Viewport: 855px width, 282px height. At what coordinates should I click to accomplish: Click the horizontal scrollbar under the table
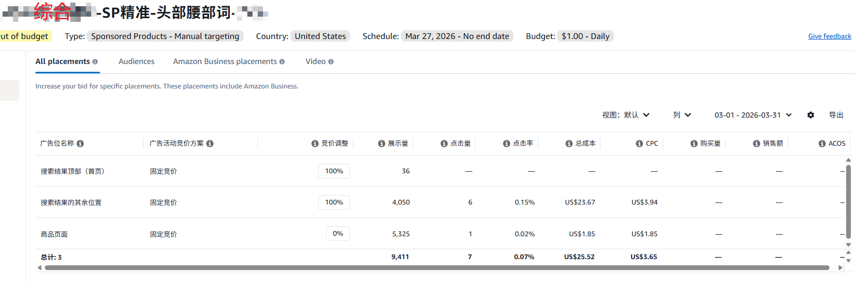436,268
